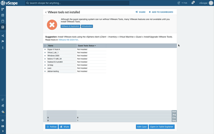This screenshot has width=214, height=134.
Task: Open the dollar sign billing icon in the sidebar
Action: pyautogui.click(x=3, y=48)
